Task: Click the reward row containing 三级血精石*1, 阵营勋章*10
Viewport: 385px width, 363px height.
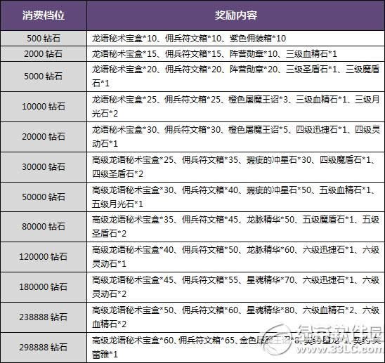Action: 236,54
